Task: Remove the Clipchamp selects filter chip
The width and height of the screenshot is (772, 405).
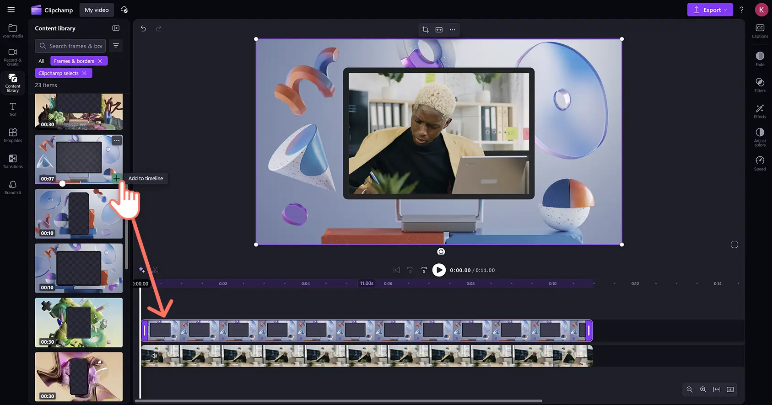Action: pyautogui.click(x=85, y=73)
